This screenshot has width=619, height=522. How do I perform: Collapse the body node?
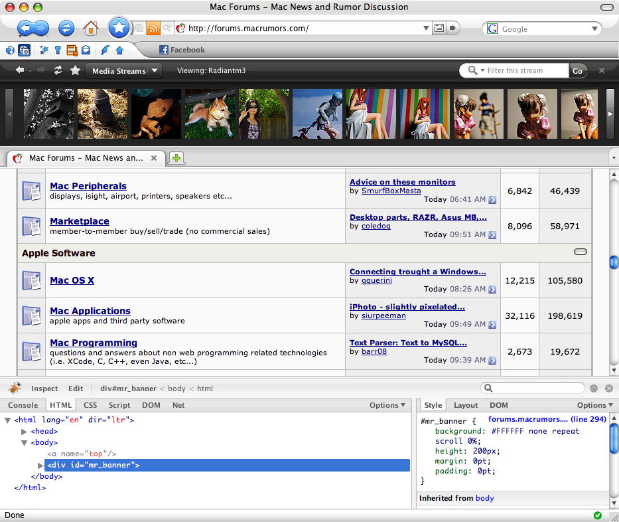24,443
